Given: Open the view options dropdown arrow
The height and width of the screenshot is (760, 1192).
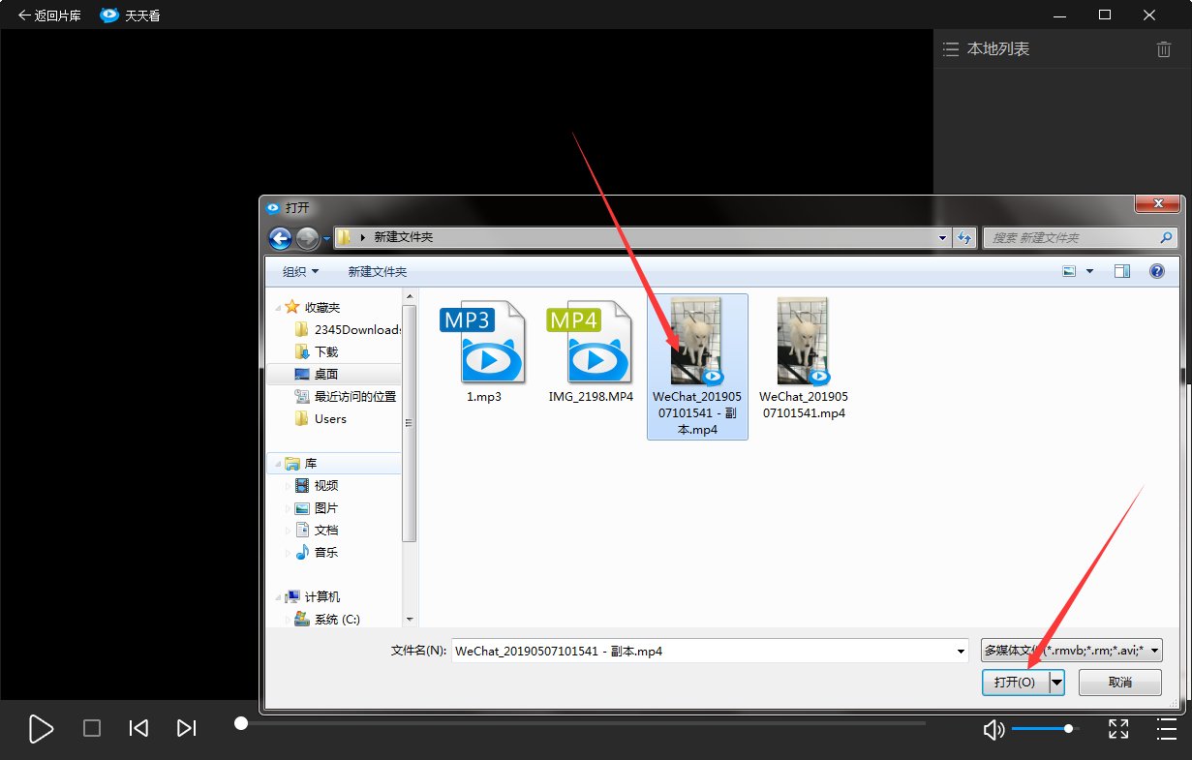Looking at the screenshot, I should (x=1089, y=272).
